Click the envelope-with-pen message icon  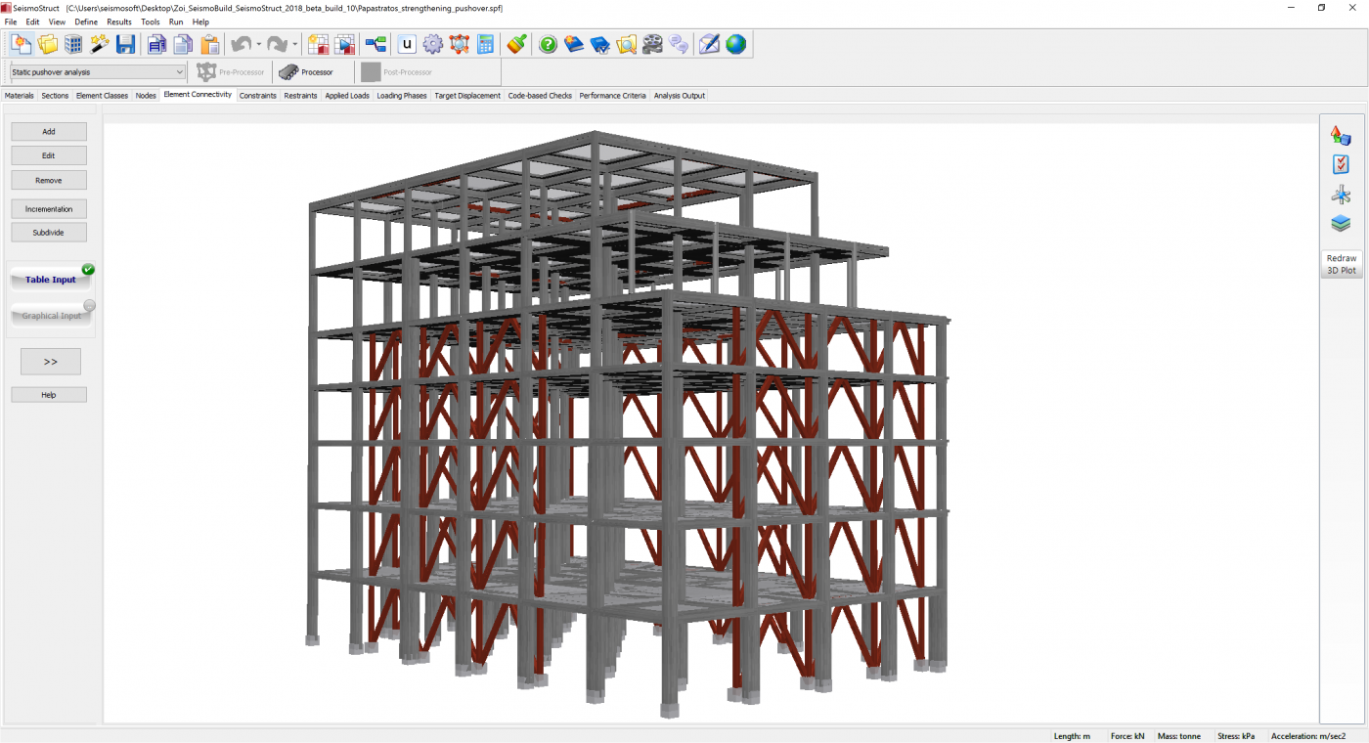pyautogui.click(x=710, y=44)
